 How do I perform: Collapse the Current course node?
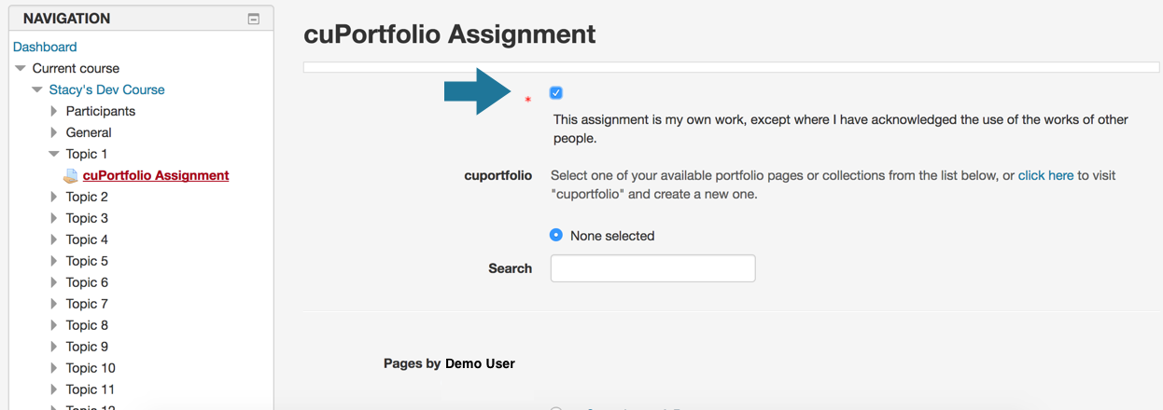point(21,68)
